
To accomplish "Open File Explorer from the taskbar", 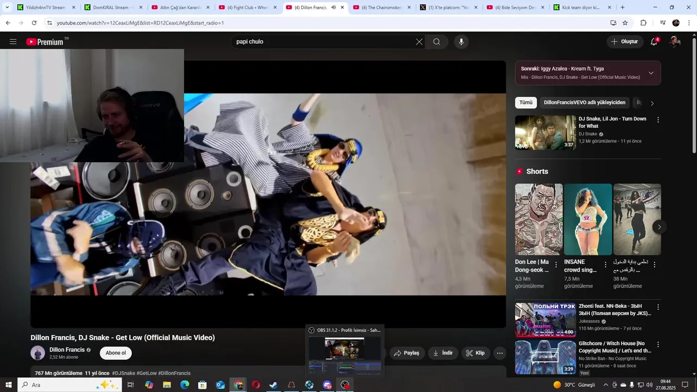I will 167,385.
